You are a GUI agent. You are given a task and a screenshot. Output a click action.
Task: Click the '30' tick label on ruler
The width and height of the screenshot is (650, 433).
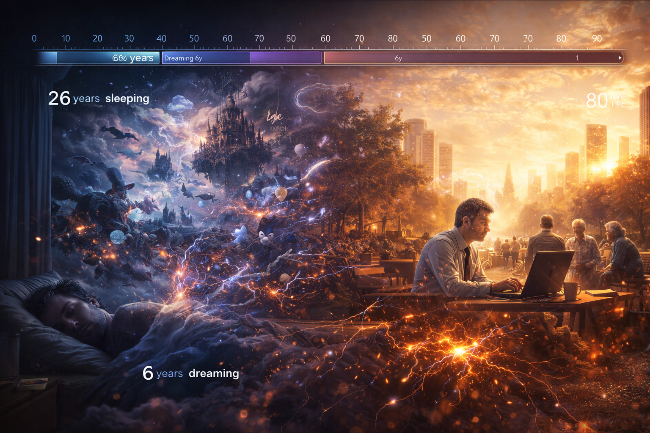pos(129,38)
